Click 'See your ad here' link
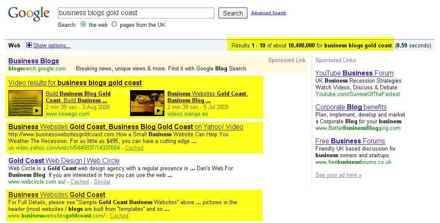 338,175
